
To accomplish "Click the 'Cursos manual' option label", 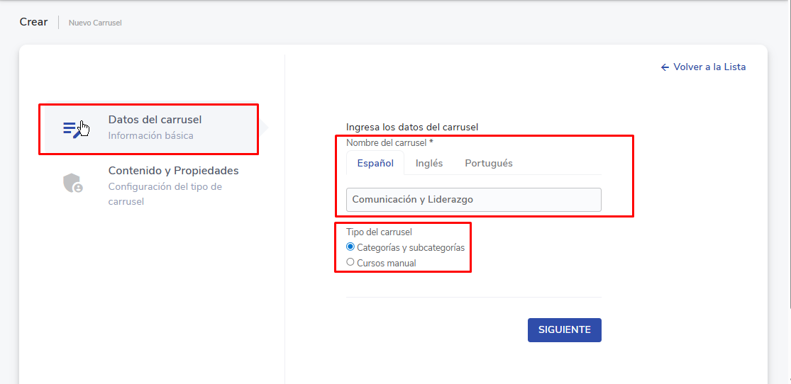I will (x=387, y=264).
